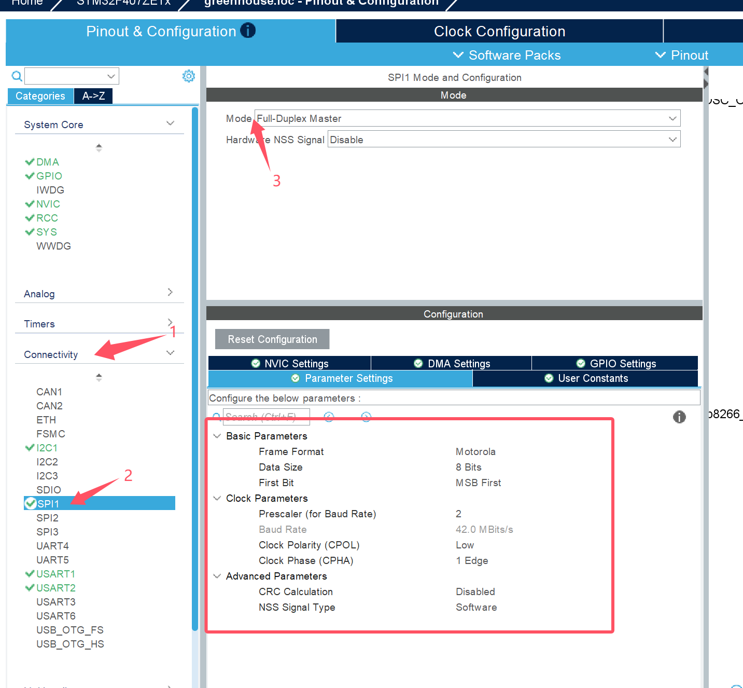Select the enabled I2C1 peripheral
Screen dimensions: 743x688
pos(47,448)
